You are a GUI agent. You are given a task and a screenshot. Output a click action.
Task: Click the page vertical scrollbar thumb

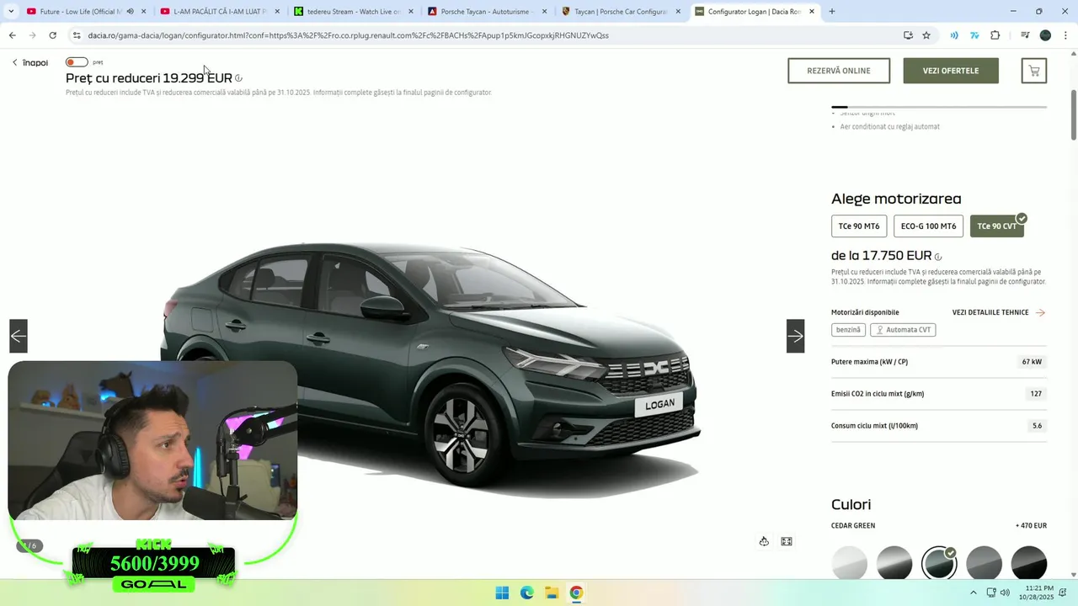[1074, 114]
